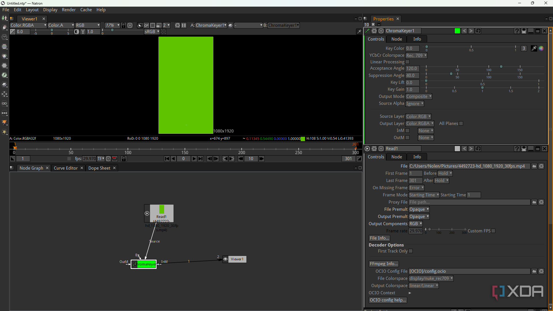Click the ChromaKeyer1 green node color swatch
Screen dimensions: 553x311
point(457,31)
